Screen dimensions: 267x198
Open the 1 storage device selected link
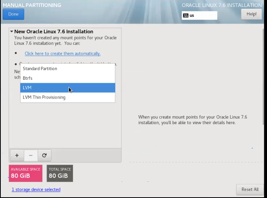click(x=36, y=190)
